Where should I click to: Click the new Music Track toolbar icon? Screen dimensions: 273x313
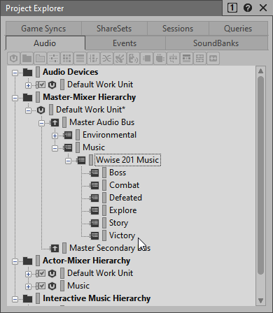(x=213, y=58)
